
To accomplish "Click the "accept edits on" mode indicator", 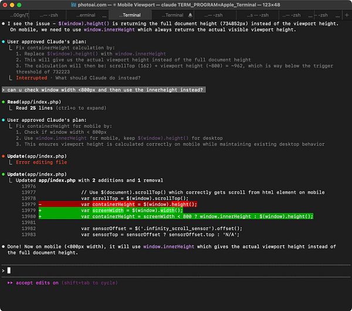I will [38, 283].
